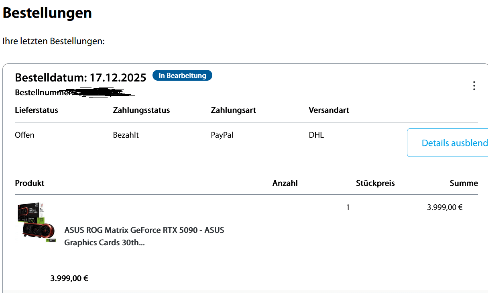Viewport: 488px width, 293px height.
Task: Open the three-dot order options menu
Action: (474, 85)
